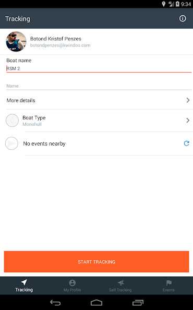Tap the Tracking arrow icon in bottom bar
The width and height of the screenshot is (193, 310).
tap(24, 282)
